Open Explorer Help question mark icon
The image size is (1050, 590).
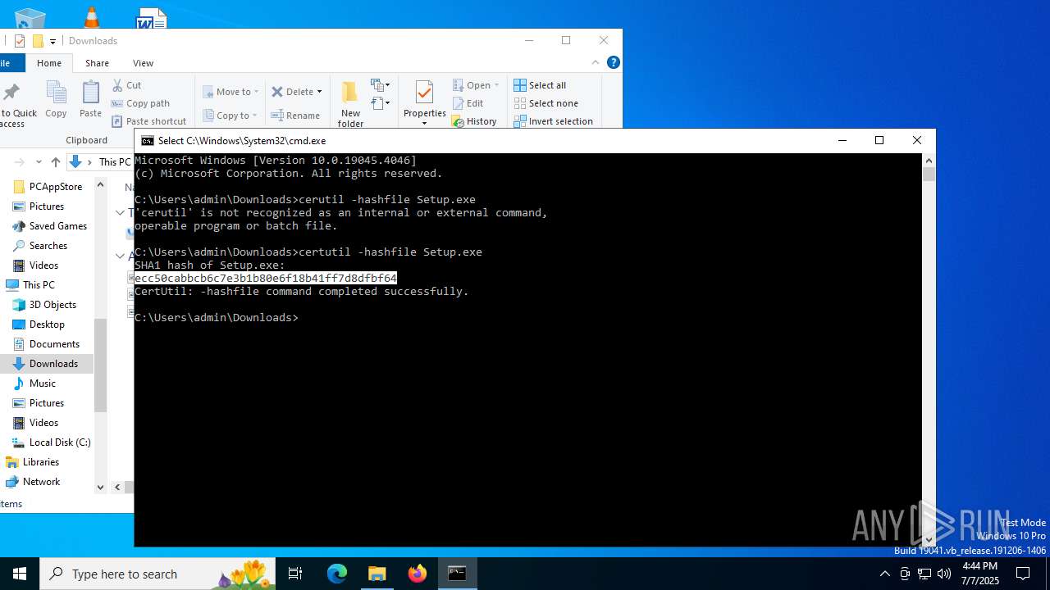coord(613,62)
